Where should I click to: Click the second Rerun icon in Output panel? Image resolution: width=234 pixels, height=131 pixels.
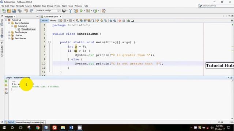coord(6,85)
